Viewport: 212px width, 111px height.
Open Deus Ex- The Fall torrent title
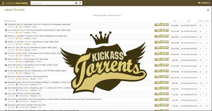click(x=32, y=47)
